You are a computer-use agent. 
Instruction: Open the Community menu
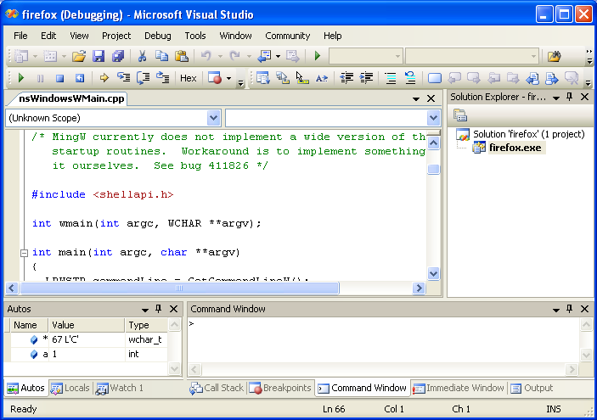click(287, 36)
